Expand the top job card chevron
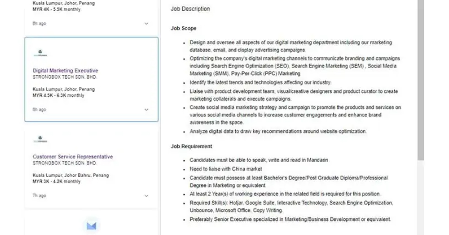 coord(146,23)
